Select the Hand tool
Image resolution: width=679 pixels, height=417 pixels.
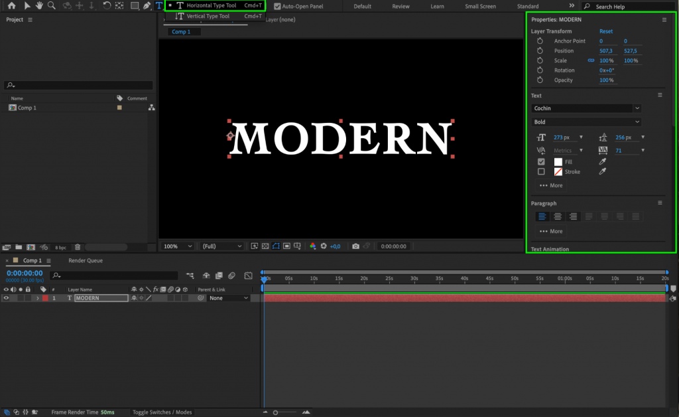(38, 6)
